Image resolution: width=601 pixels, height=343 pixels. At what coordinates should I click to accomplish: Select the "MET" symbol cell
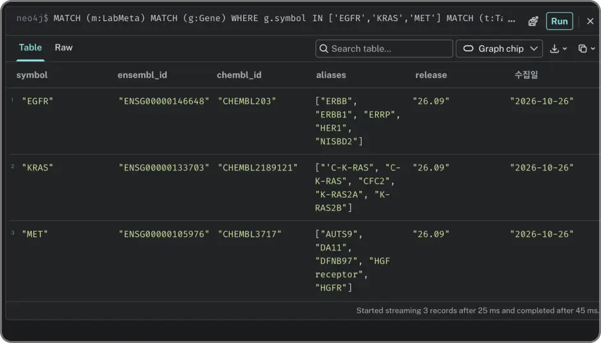35,234
